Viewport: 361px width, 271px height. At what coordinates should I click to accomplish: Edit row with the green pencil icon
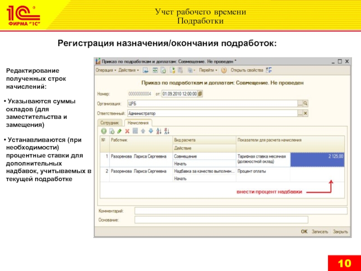pyautogui.click(x=119, y=131)
